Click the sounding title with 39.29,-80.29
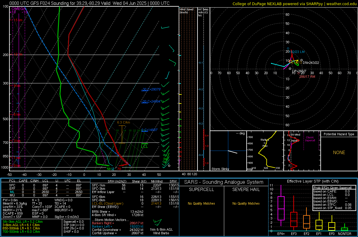This screenshot has width=358, height=237. pyautogui.click(x=89, y=3)
